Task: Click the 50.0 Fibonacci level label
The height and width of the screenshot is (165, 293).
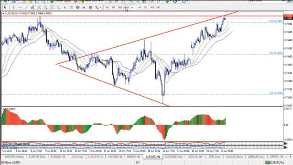Action: coord(276,22)
